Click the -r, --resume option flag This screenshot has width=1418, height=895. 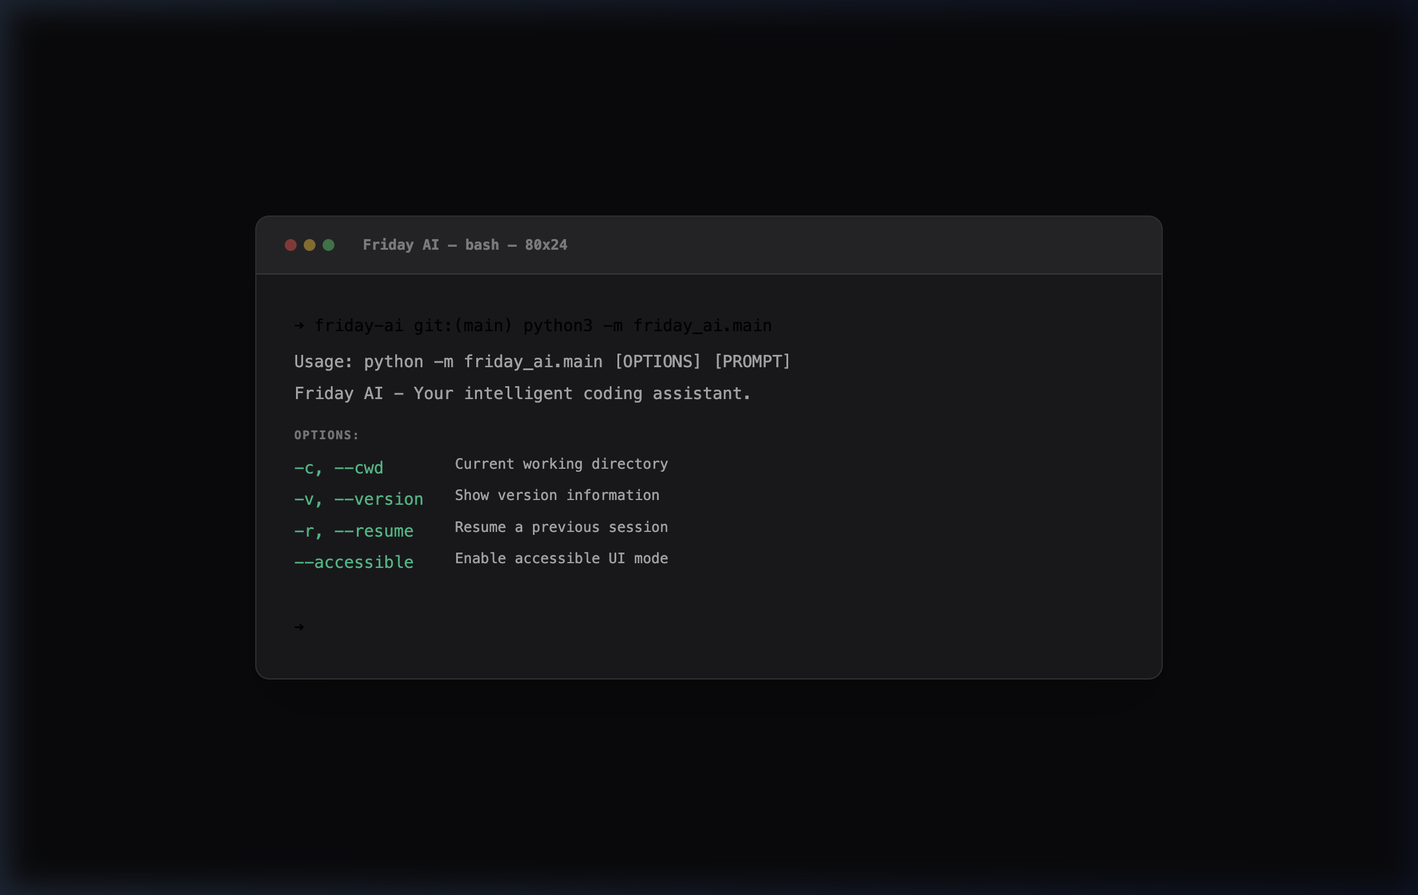click(353, 530)
